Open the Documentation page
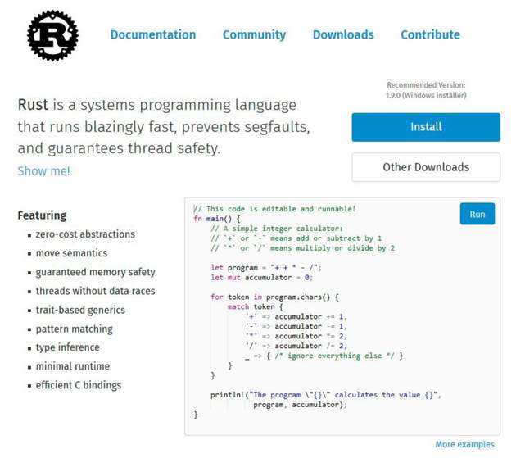 point(153,34)
